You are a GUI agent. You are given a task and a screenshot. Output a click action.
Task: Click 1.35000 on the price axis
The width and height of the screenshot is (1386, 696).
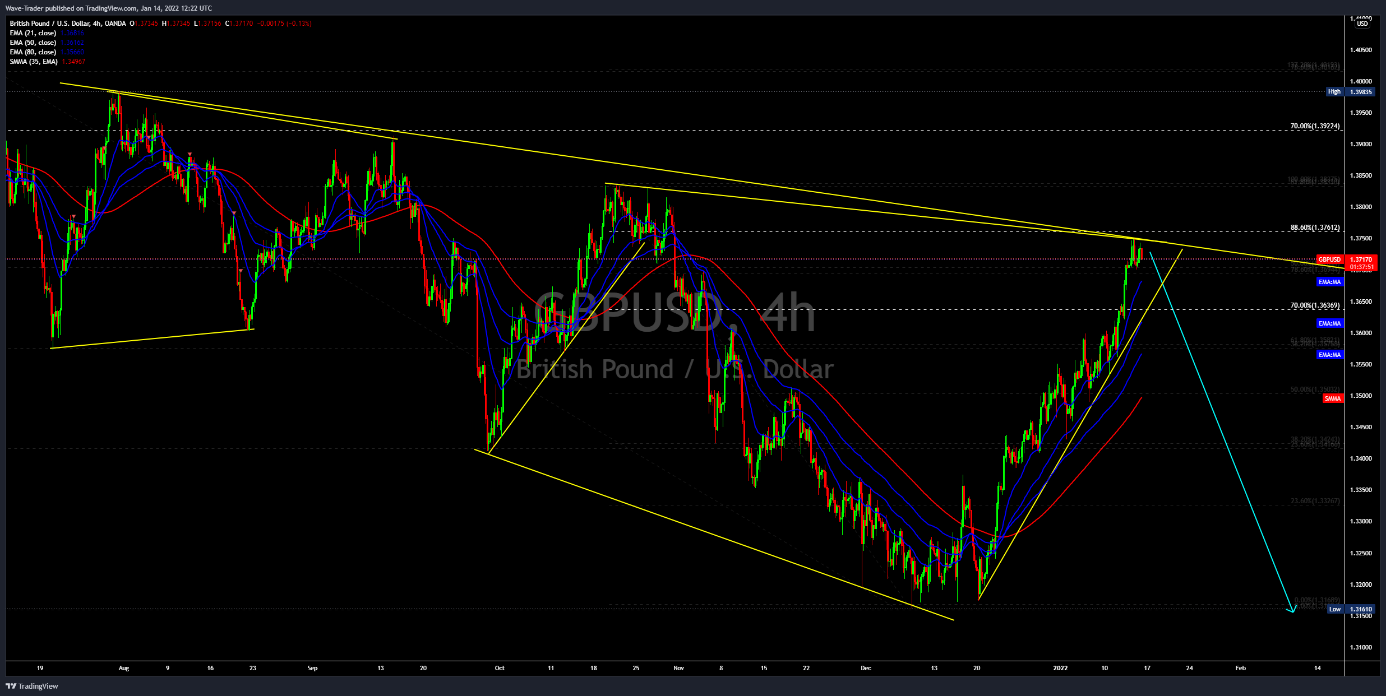coord(1361,396)
